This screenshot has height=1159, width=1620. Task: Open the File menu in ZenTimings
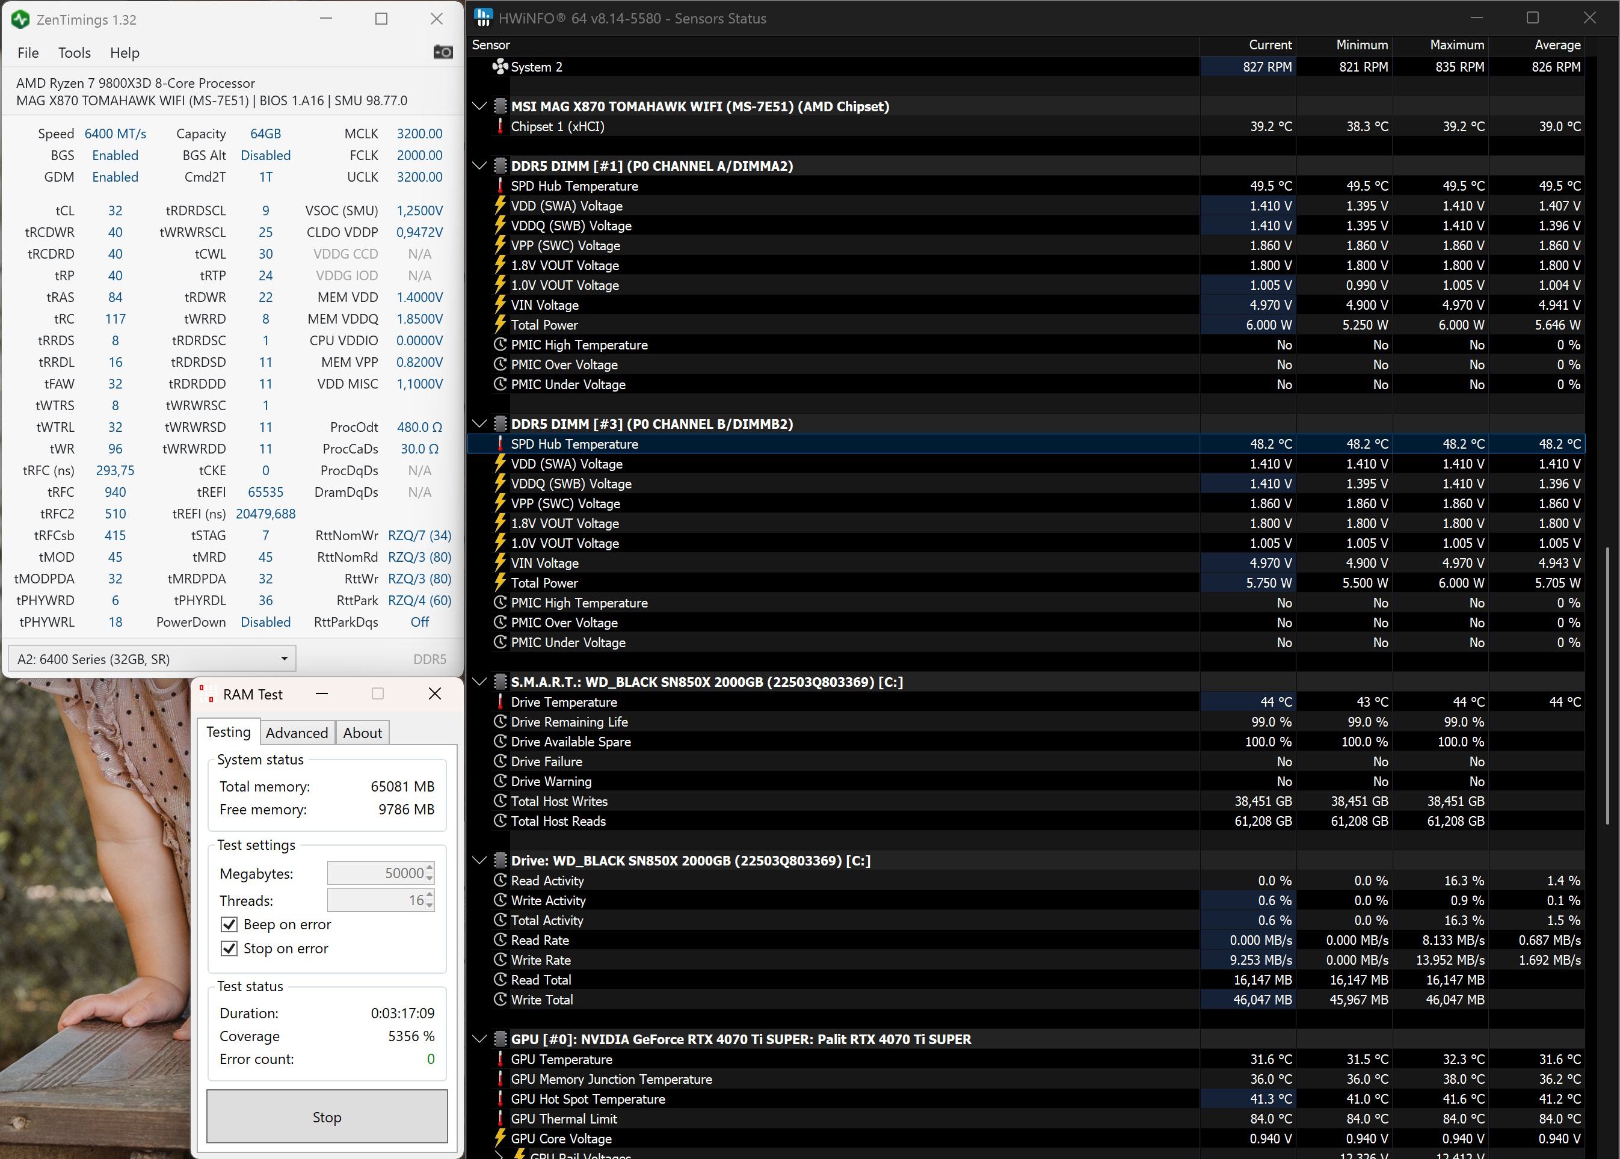tap(28, 53)
